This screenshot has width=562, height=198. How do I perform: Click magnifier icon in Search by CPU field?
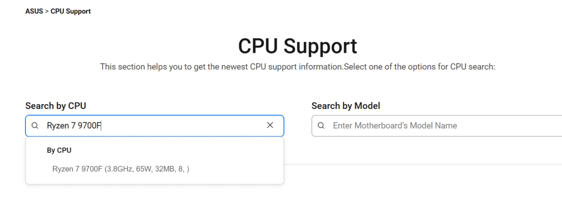pyautogui.click(x=35, y=126)
